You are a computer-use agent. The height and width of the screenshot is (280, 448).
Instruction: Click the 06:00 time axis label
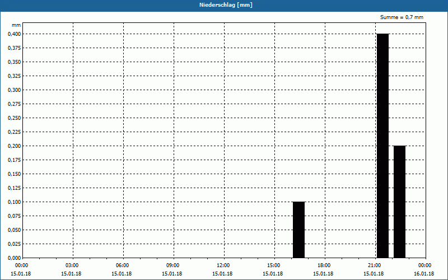(122, 265)
